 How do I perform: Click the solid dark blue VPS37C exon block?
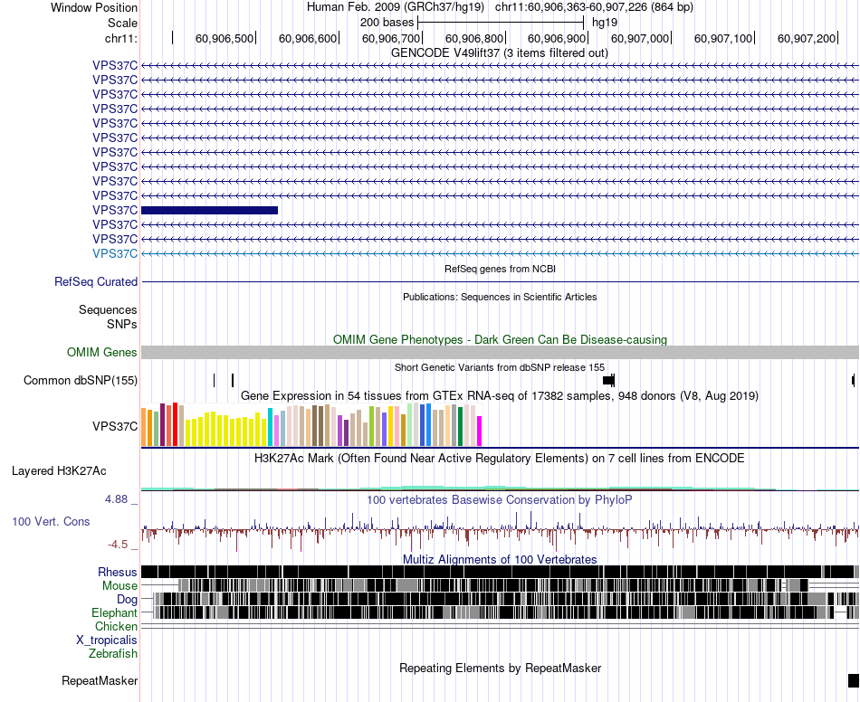click(209, 211)
